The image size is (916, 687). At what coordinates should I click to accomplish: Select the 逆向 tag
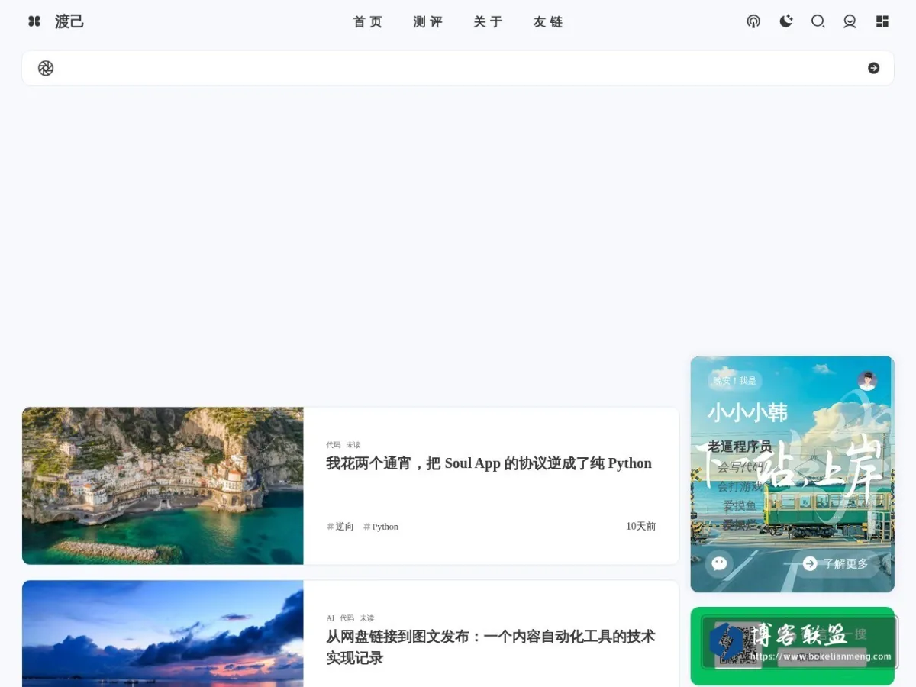pos(340,527)
